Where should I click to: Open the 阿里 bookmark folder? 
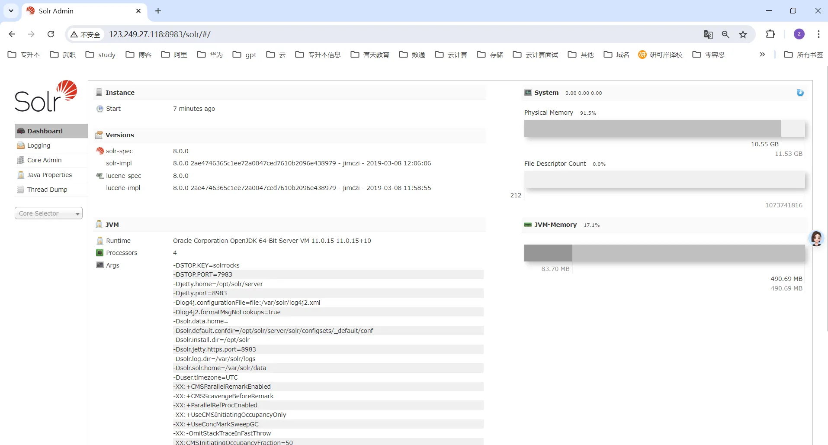tap(174, 55)
